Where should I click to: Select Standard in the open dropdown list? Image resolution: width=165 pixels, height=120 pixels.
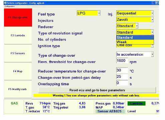click(x=135, y=38)
